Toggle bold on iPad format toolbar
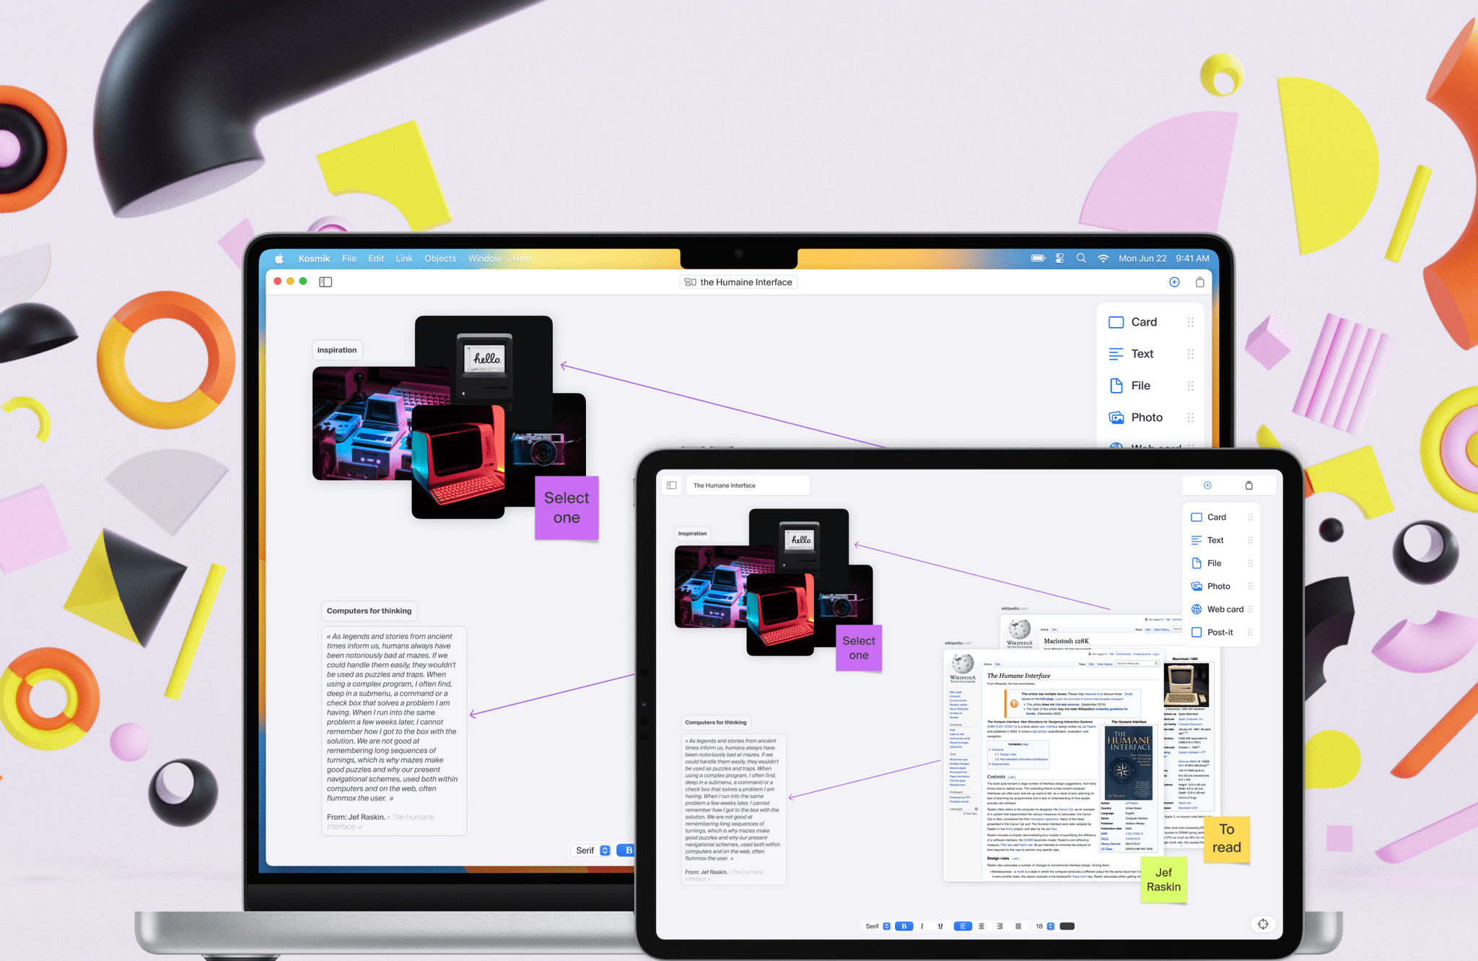The width and height of the screenshot is (1478, 961). (904, 926)
